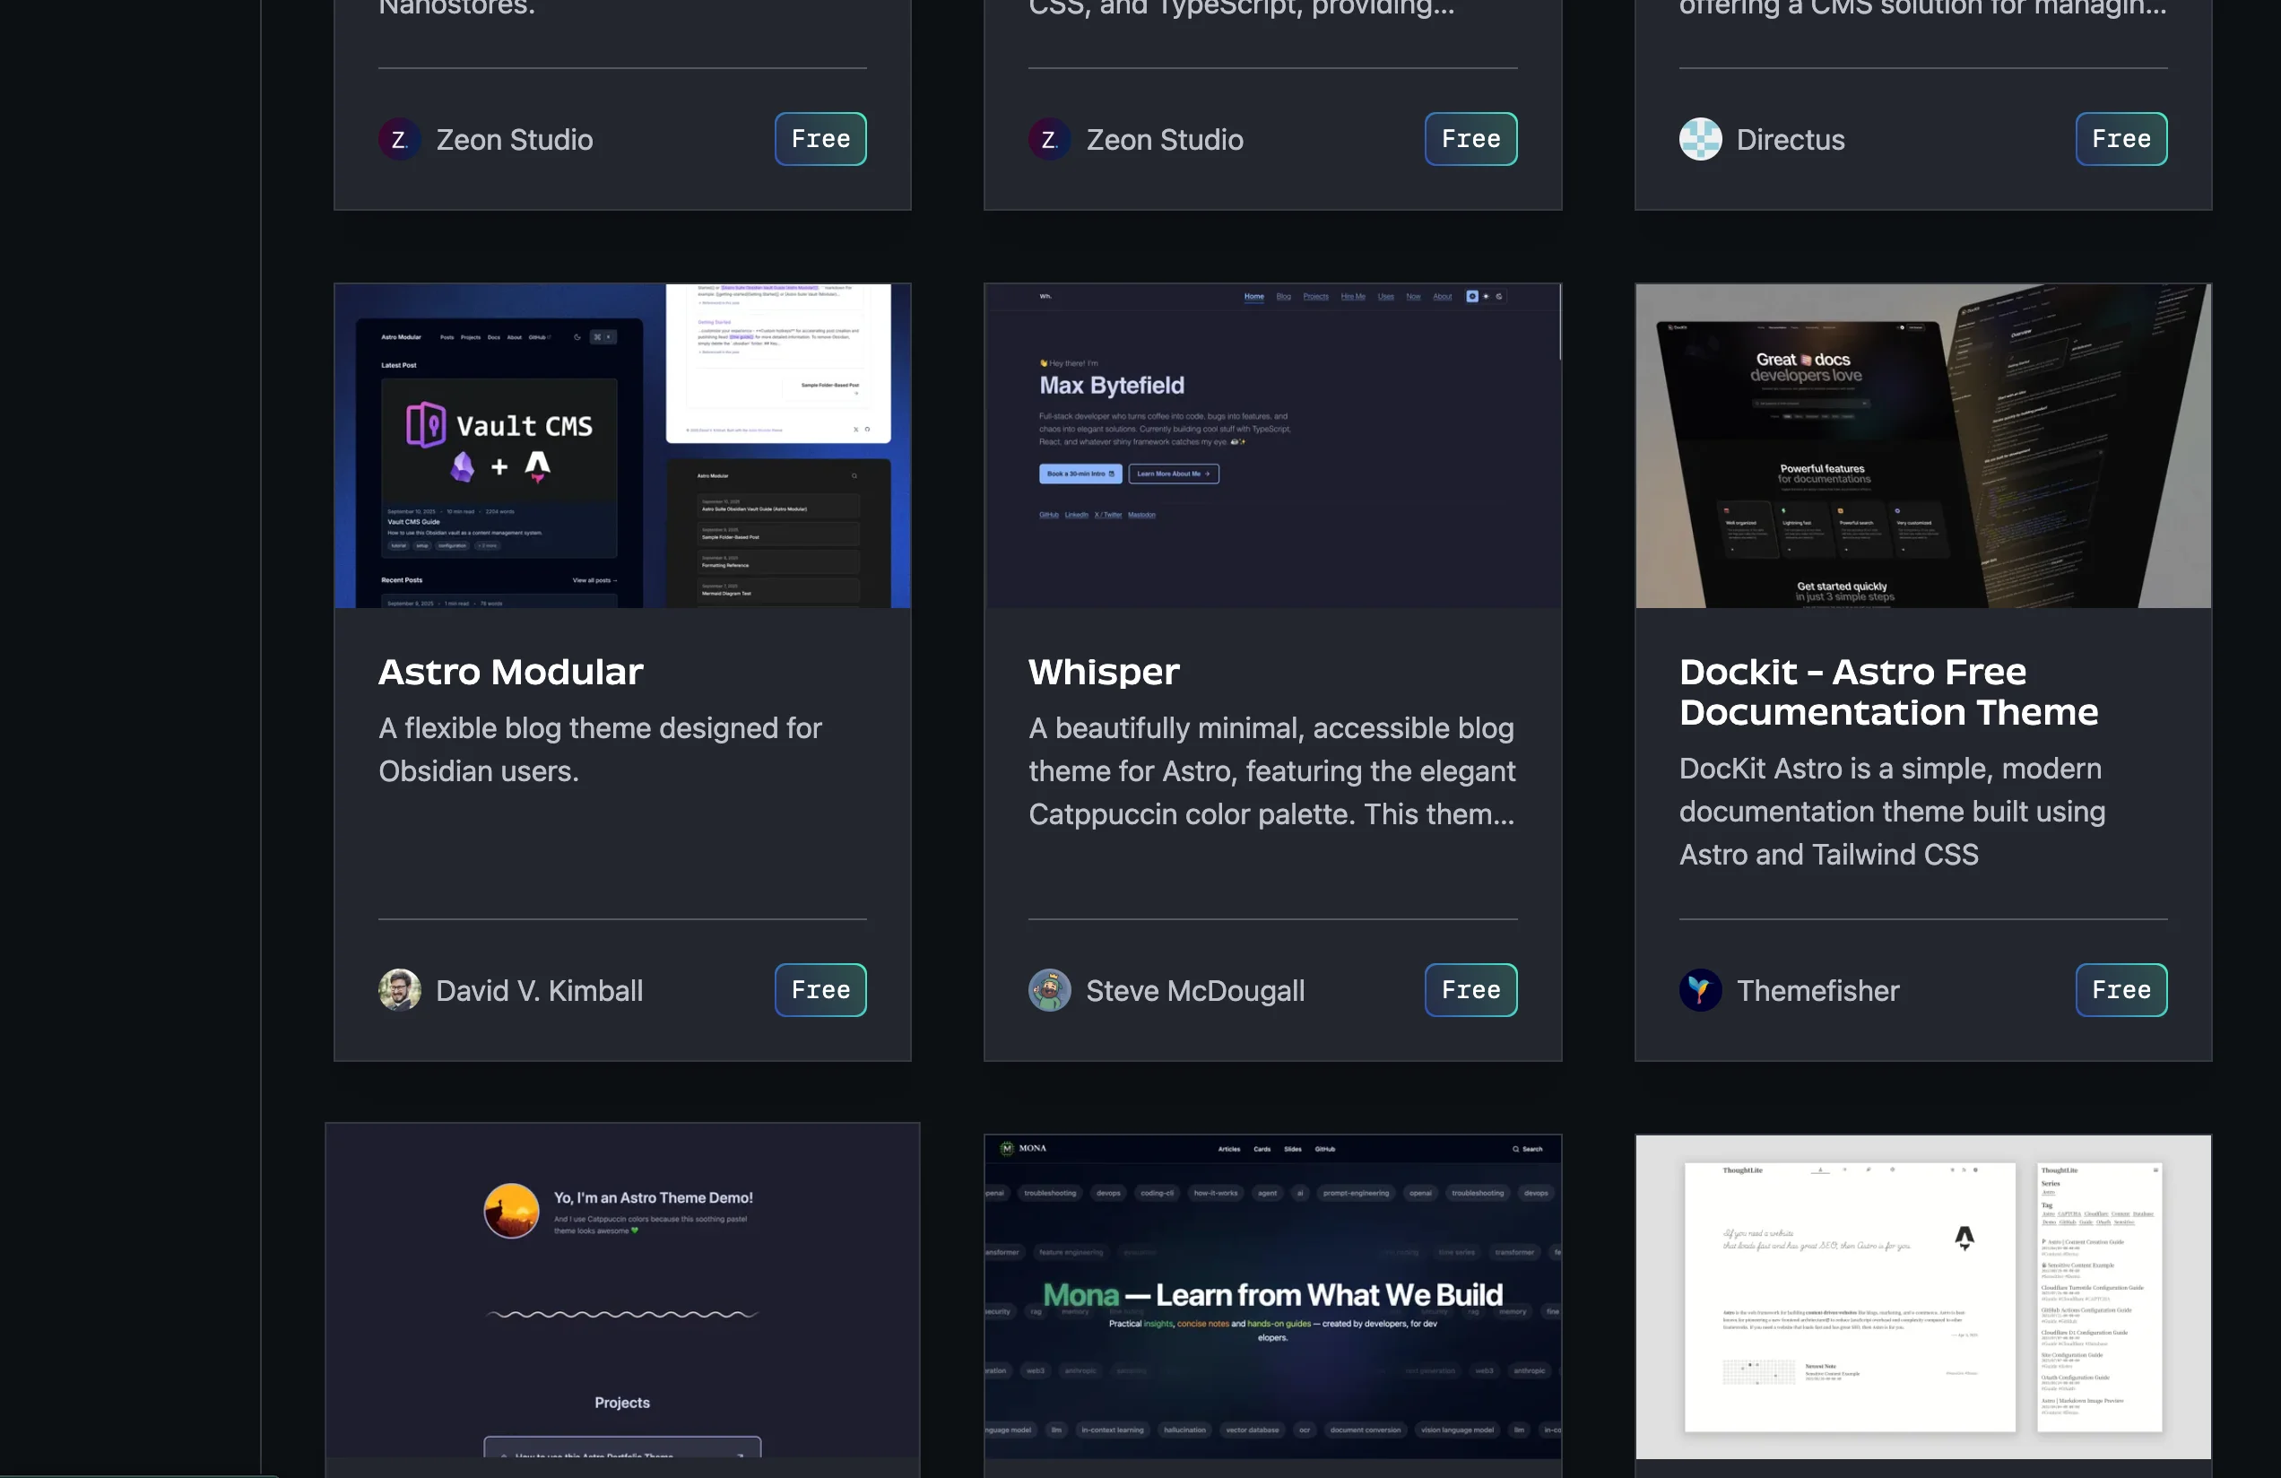Viewport: 2281px width, 1478px height.
Task: Click the second Zeon Studio Z avatar
Action: coord(1049,139)
